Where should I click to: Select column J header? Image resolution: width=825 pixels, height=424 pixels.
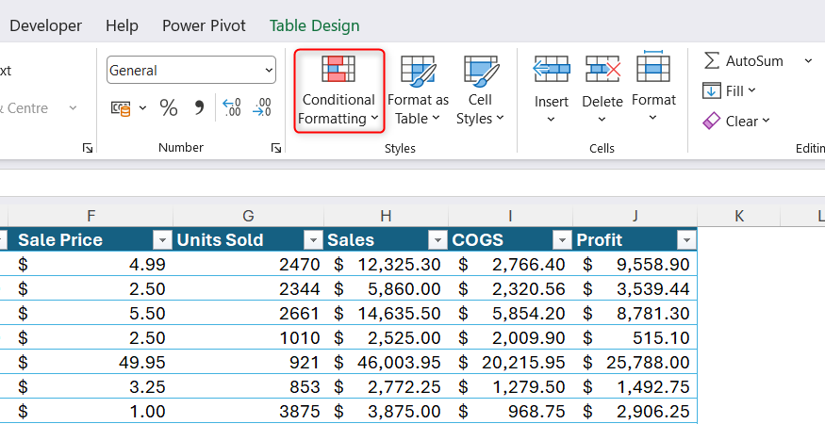(x=635, y=216)
